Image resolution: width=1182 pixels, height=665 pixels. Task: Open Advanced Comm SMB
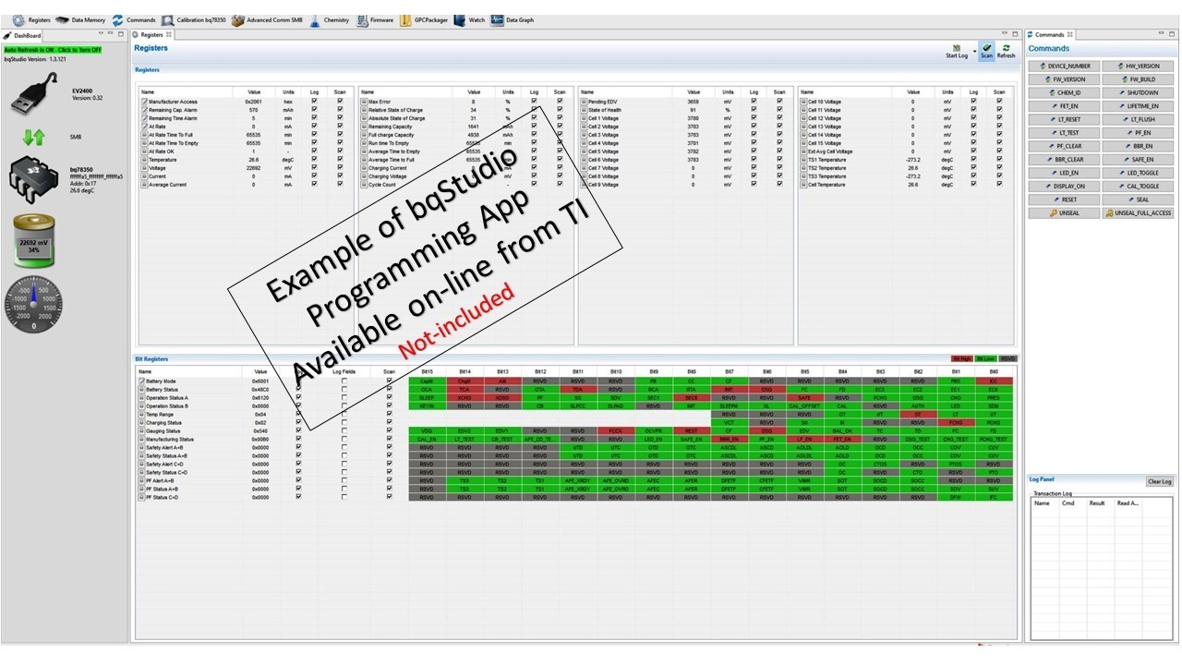pyautogui.click(x=267, y=19)
